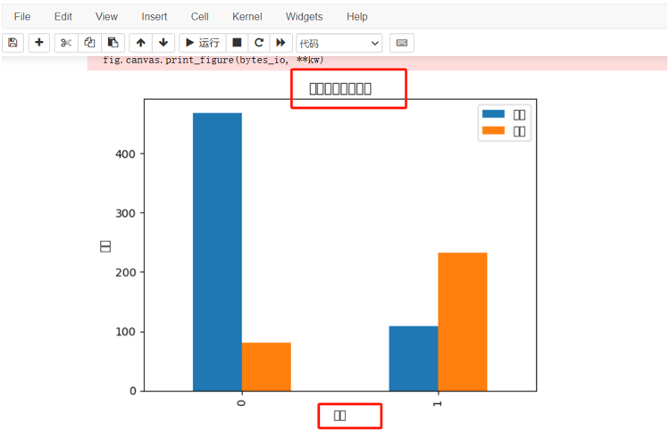This screenshot has height=438, width=670.
Task: Move the cell up with arrow
Action: tap(141, 43)
